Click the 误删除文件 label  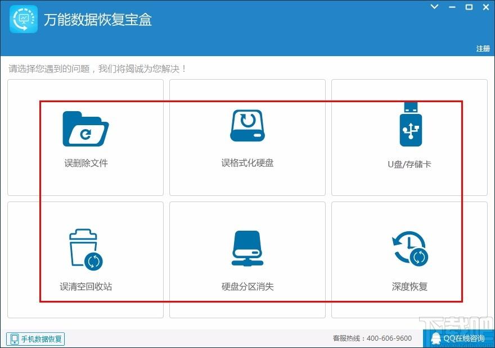tap(86, 163)
